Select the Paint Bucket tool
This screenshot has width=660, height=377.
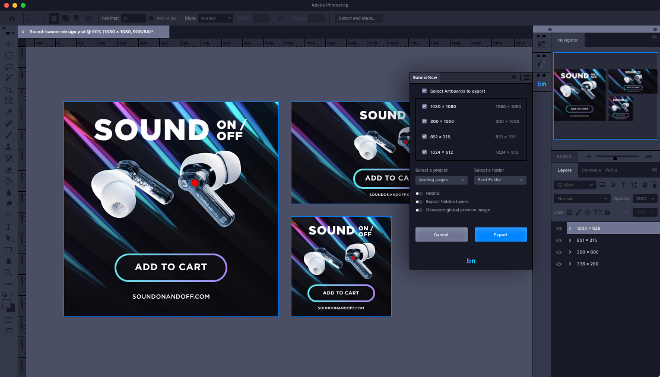8,180
